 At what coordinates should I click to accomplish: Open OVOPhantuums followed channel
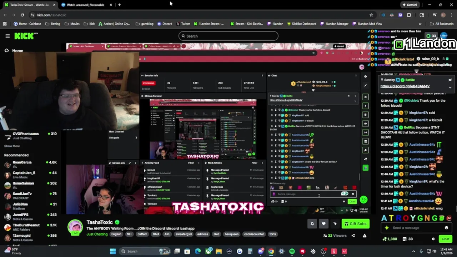point(30,136)
